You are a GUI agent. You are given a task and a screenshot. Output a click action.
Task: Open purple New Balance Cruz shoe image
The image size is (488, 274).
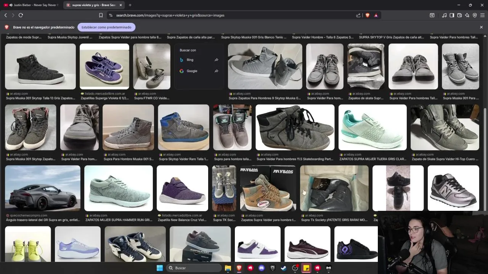coord(182,188)
